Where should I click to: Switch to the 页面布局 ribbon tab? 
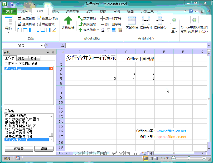(x=72, y=11)
